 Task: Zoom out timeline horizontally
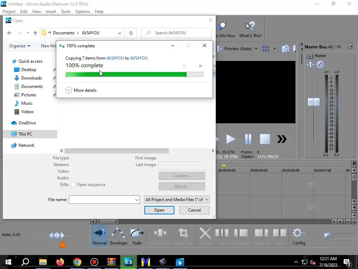tap(348, 221)
